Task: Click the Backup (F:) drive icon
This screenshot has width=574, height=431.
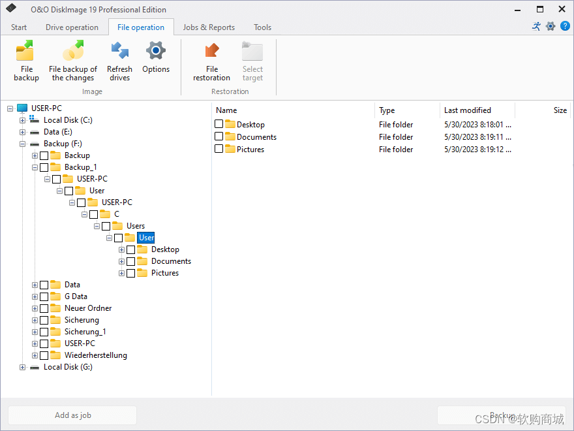Action: point(35,144)
